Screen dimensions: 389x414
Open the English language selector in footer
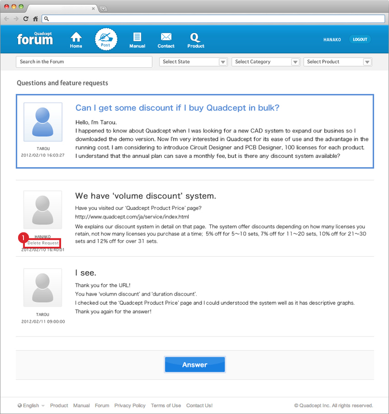tap(31, 406)
